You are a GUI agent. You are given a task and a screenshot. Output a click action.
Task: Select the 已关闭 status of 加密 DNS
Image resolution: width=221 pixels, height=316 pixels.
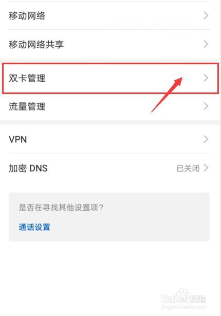(x=188, y=169)
